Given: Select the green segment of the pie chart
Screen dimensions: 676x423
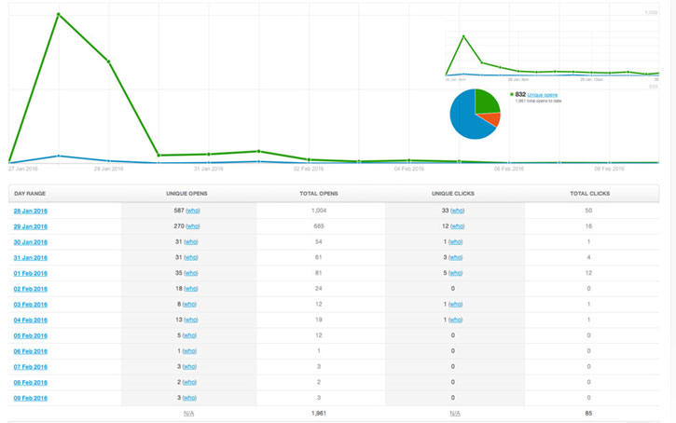Looking at the screenshot, I should pyautogui.click(x=485, y=102).
